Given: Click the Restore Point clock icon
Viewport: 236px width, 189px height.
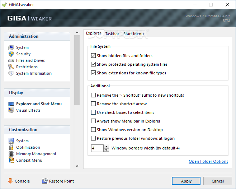Looking at the screenshot, I should click(45, 181).
